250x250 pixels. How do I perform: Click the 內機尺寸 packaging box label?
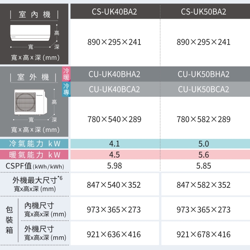click(x=45, y=209)
